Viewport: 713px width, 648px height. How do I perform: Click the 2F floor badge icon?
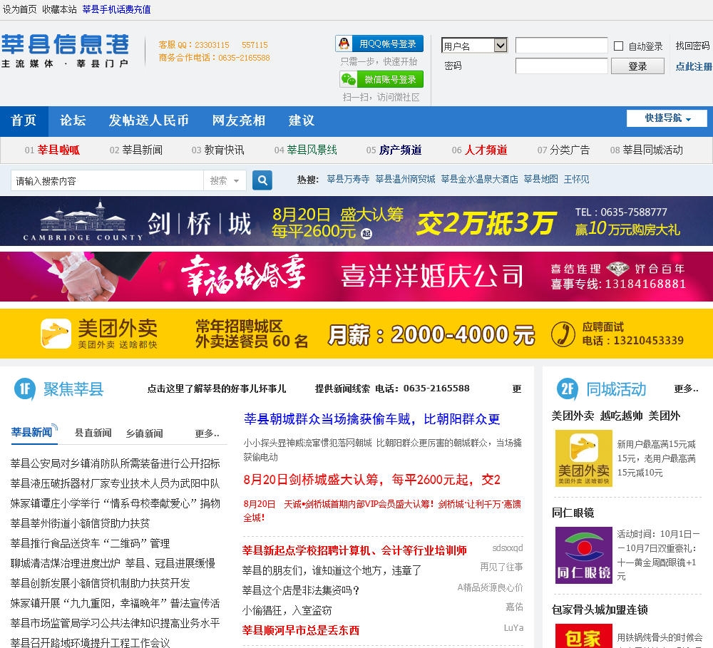point(568,389)
